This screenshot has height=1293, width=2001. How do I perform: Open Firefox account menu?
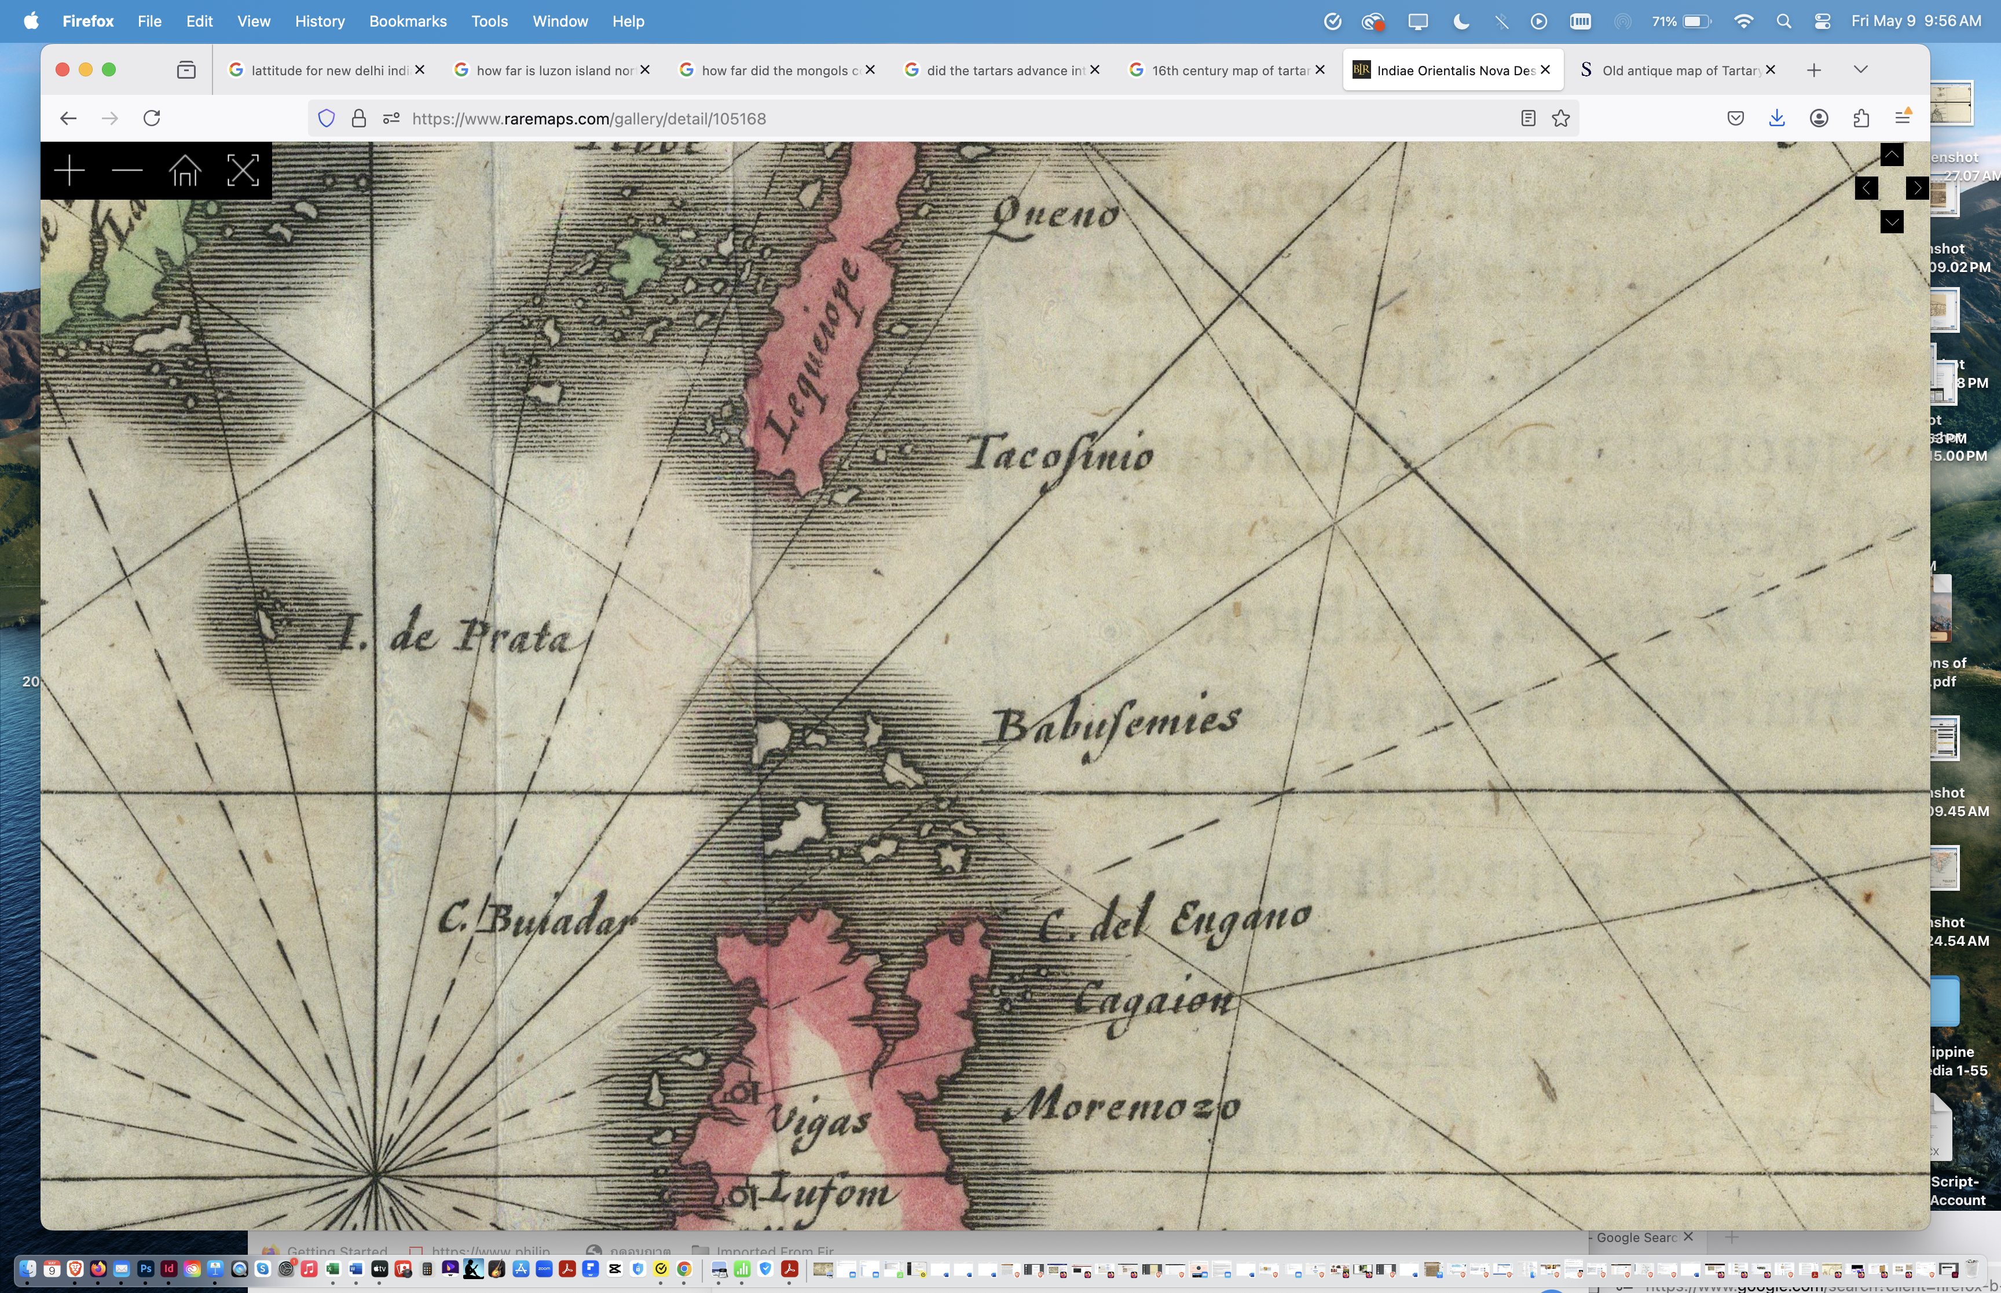pos(1819,119)
